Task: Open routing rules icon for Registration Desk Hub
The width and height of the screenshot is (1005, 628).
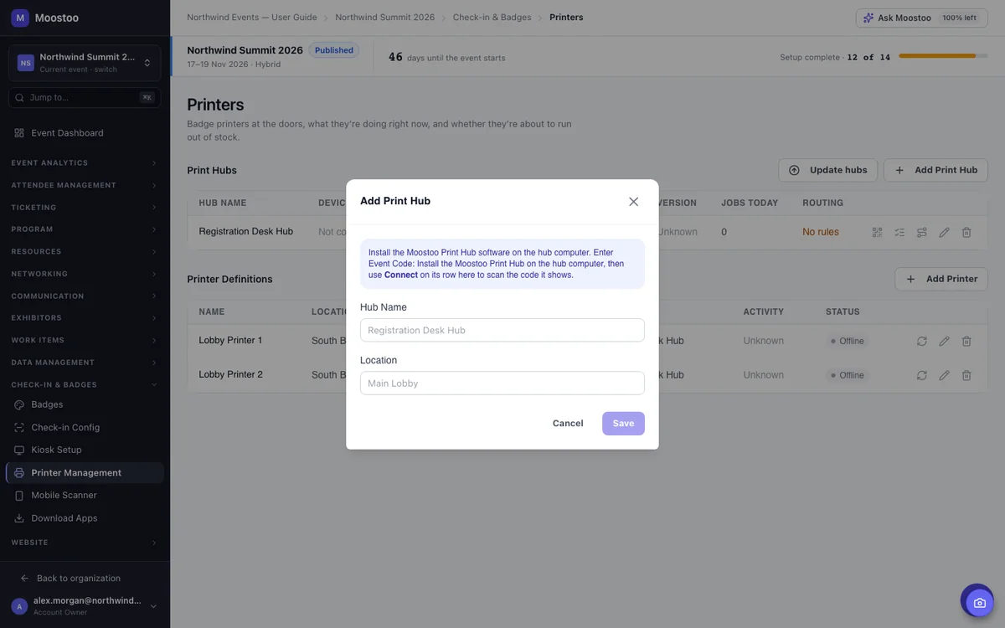Action: click(922, 232)
